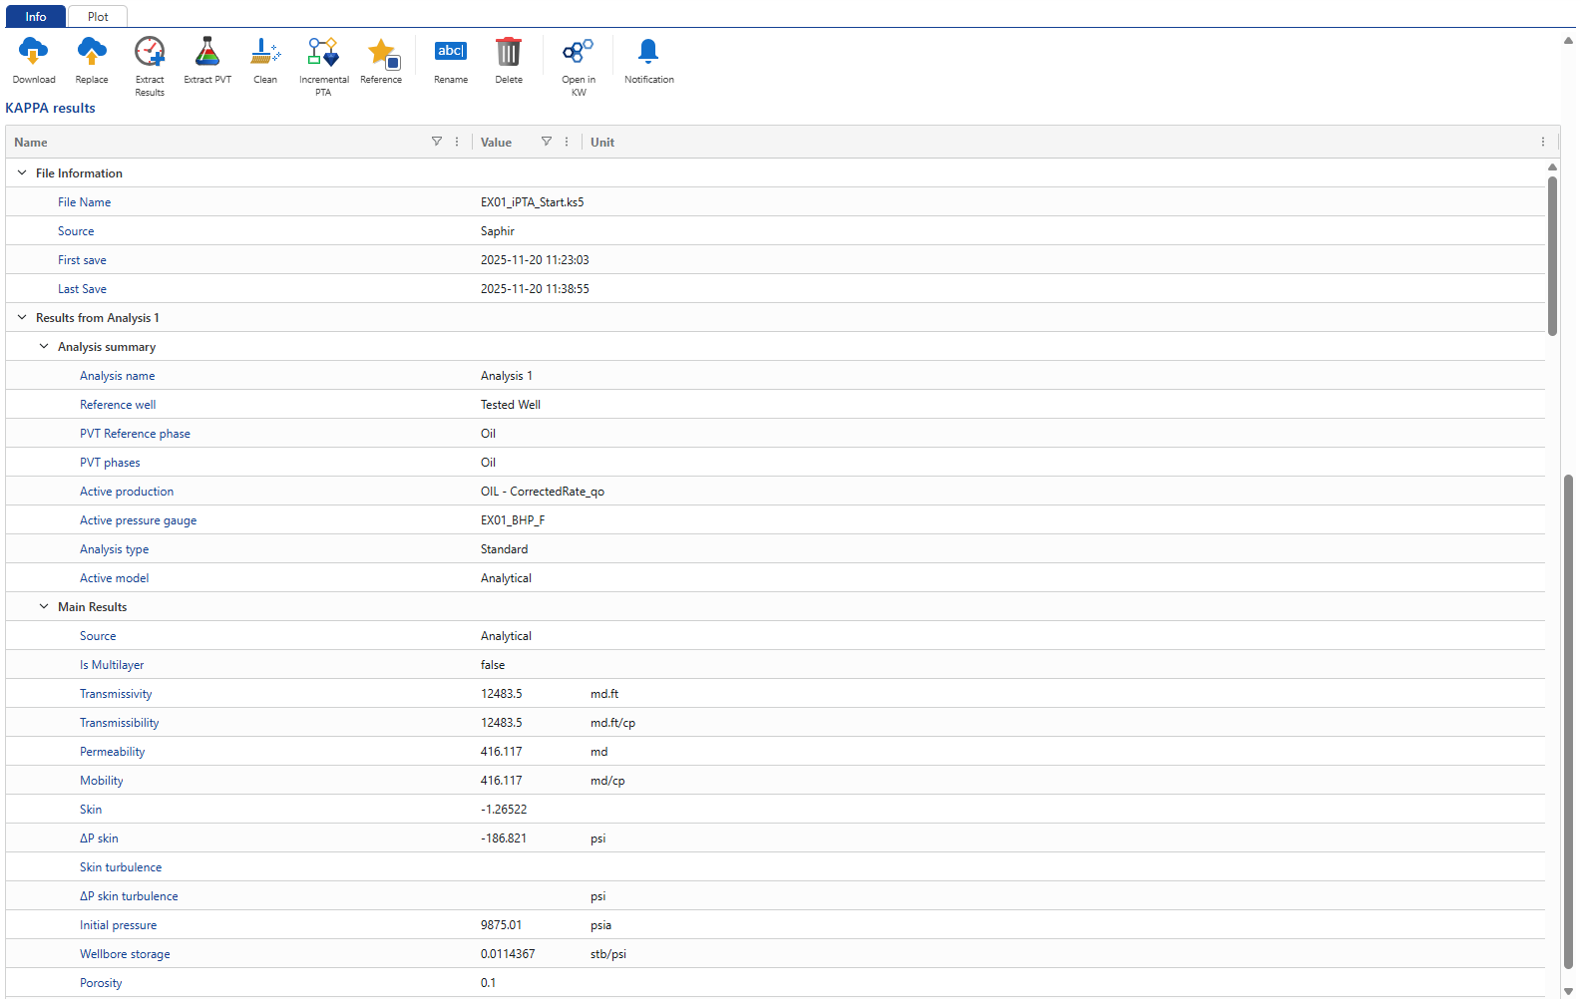Click Last Save timestamp 2025-11-20 11:38:55
This screenshot has height=1005, width=1581.
[535, 289]
